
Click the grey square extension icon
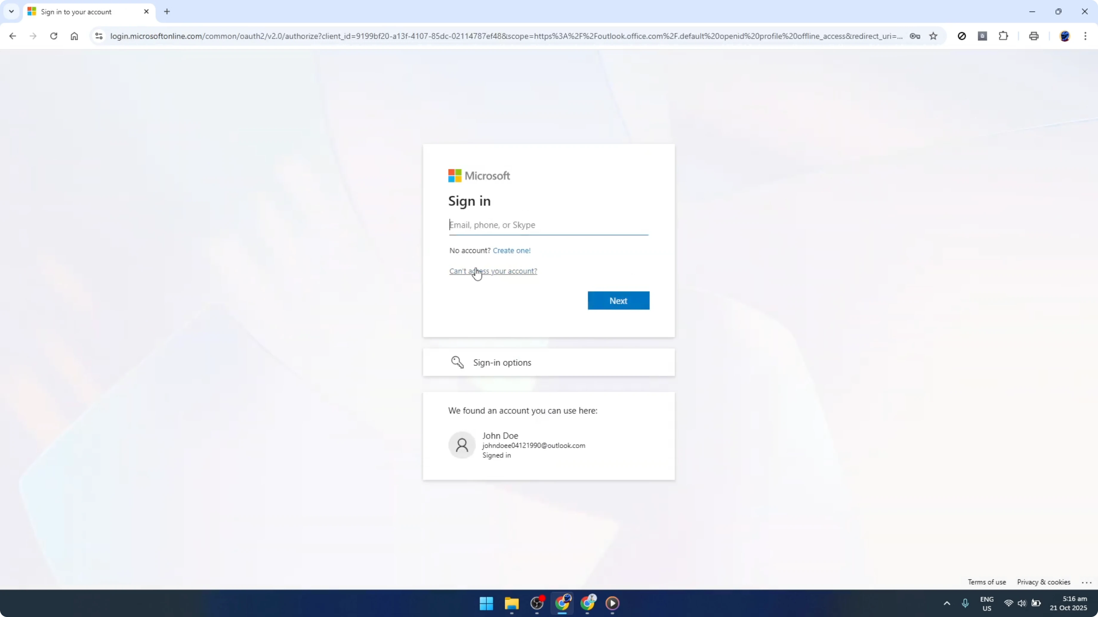[x=983, y=36]
